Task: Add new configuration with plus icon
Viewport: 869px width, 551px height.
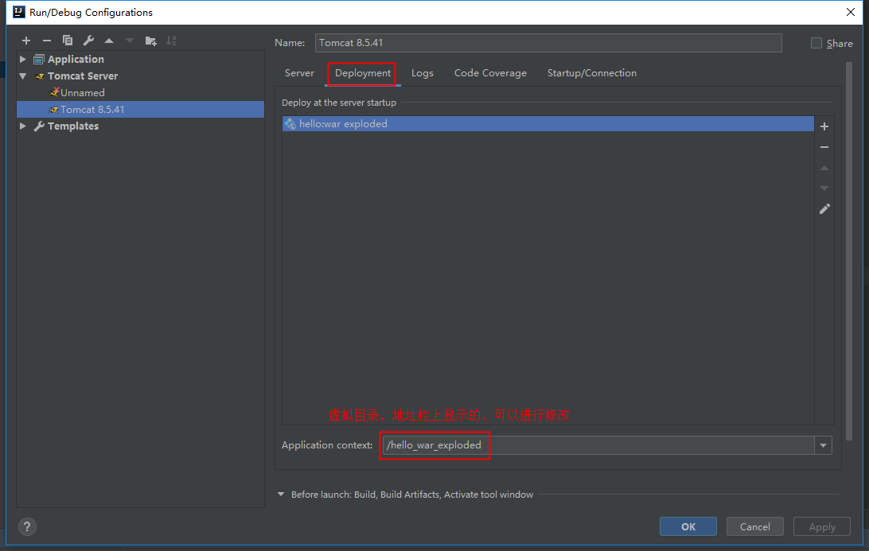Action: (26, 41)
